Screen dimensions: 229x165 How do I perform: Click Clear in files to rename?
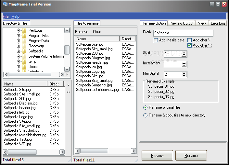point(97,32)
